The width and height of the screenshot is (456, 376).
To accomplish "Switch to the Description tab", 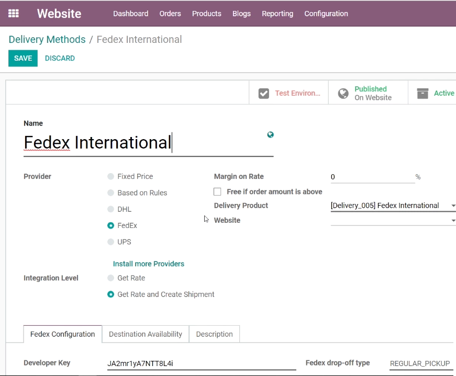I will [214, 334].
